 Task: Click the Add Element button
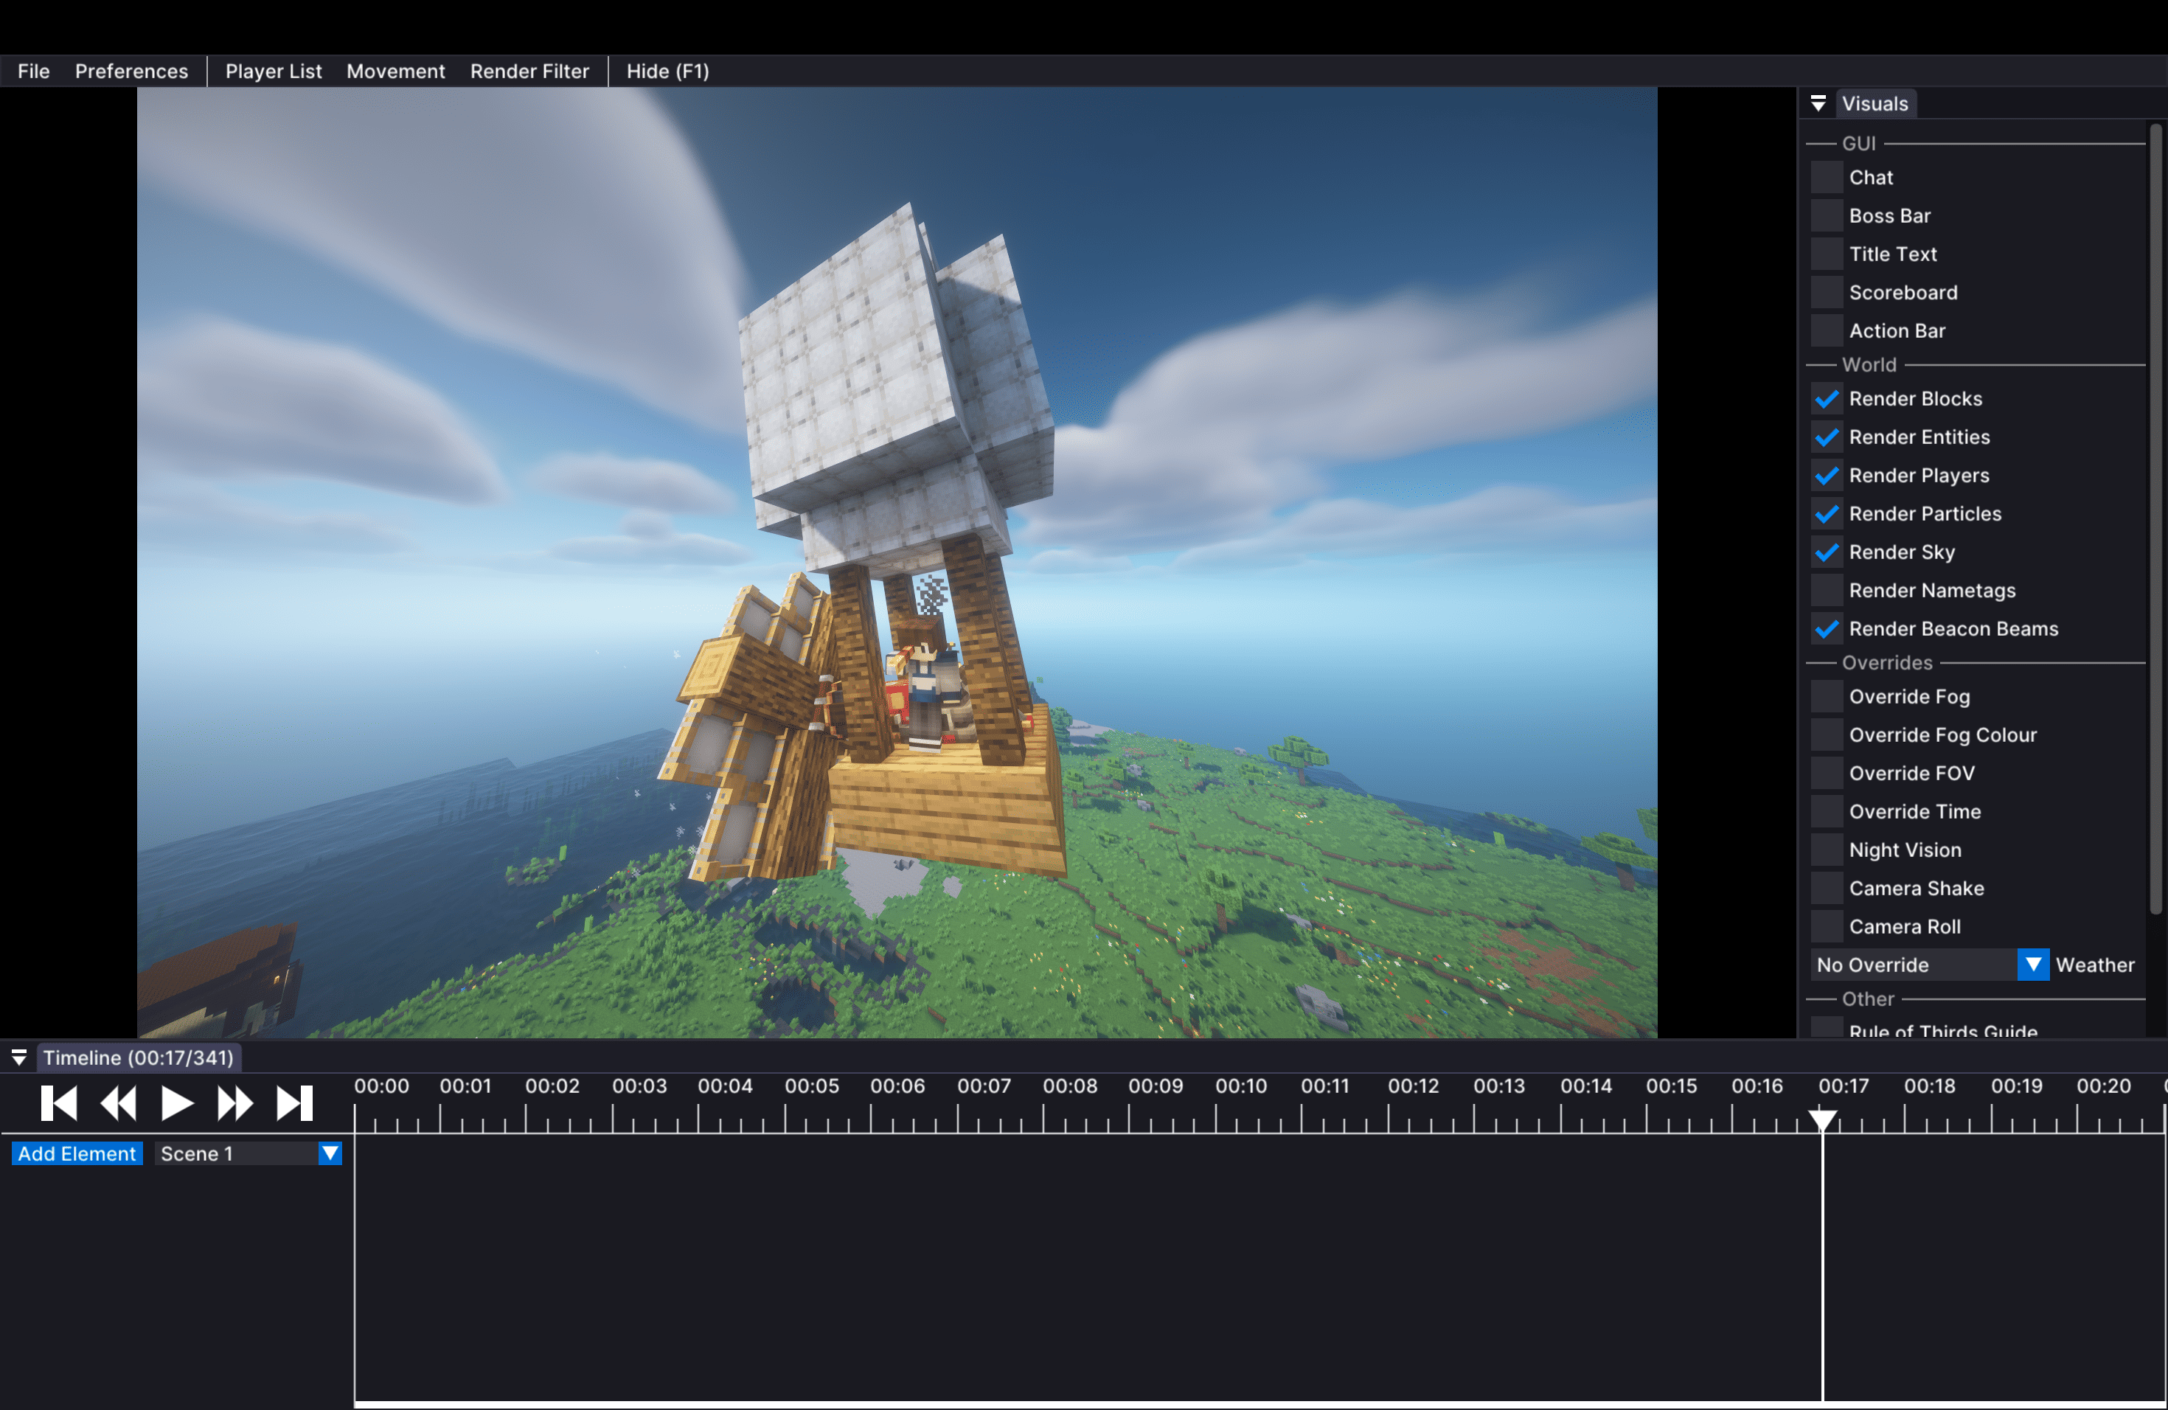[x=77, y=1153]
